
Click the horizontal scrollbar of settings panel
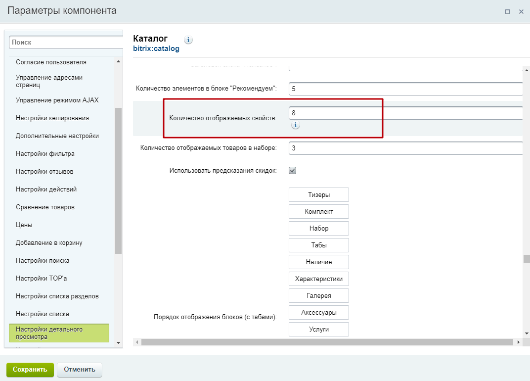tap(327, 342)
